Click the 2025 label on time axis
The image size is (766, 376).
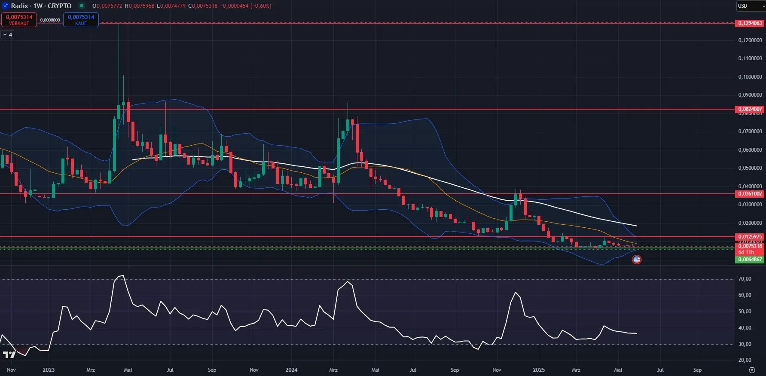click(x=539, y=370)
